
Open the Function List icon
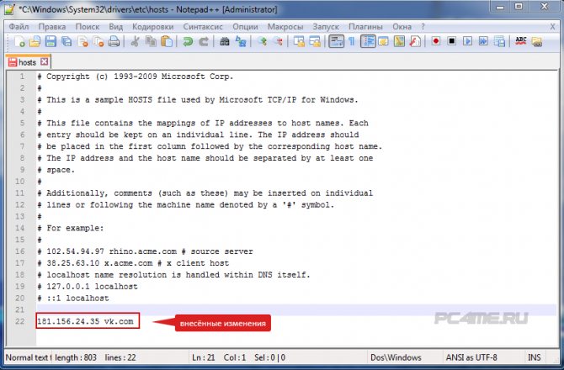(x=415, y=42)
